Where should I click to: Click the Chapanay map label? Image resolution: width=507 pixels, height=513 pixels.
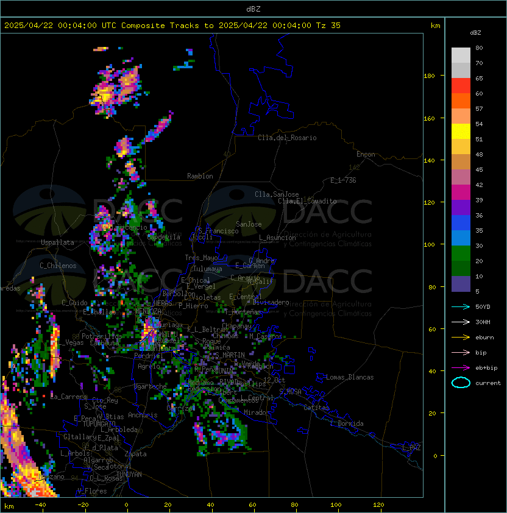(x=236, y=326)
